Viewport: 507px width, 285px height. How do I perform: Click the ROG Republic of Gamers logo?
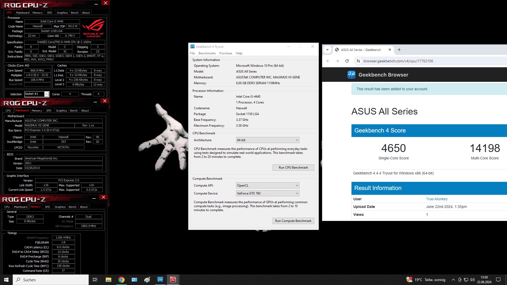[93, 28]
